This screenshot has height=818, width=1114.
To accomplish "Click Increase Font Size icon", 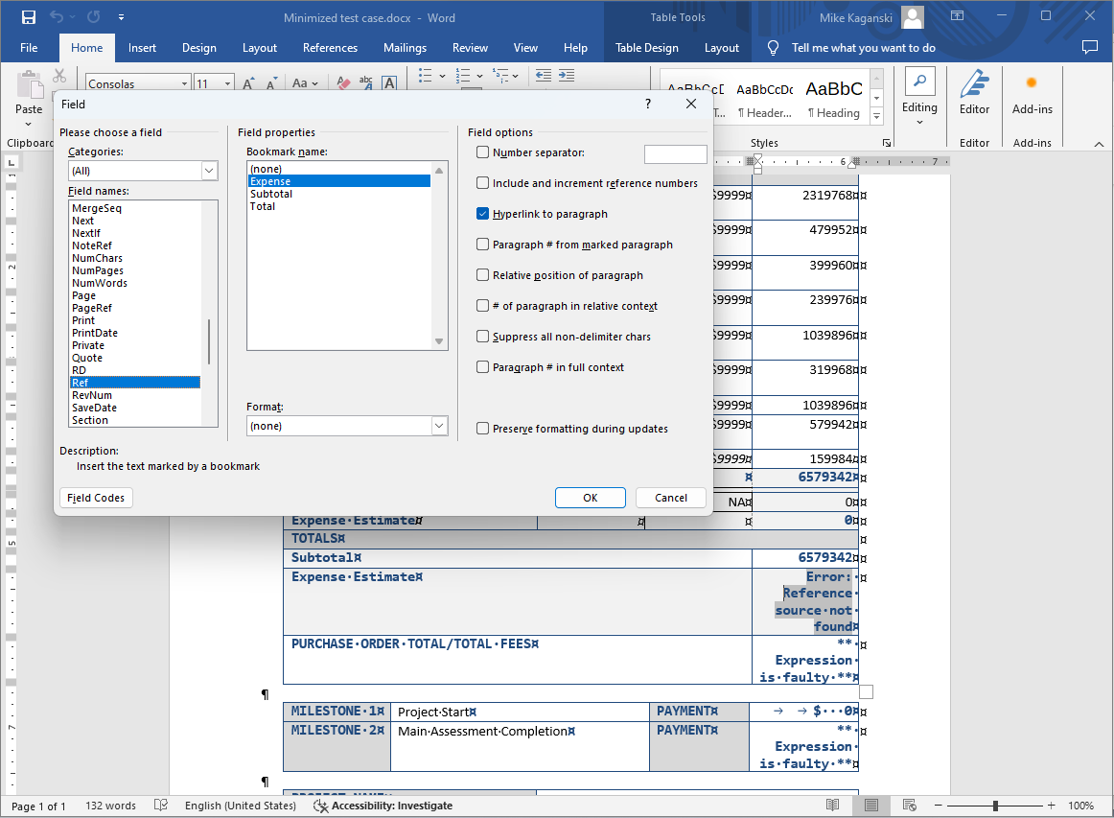I will click(248, 83).
